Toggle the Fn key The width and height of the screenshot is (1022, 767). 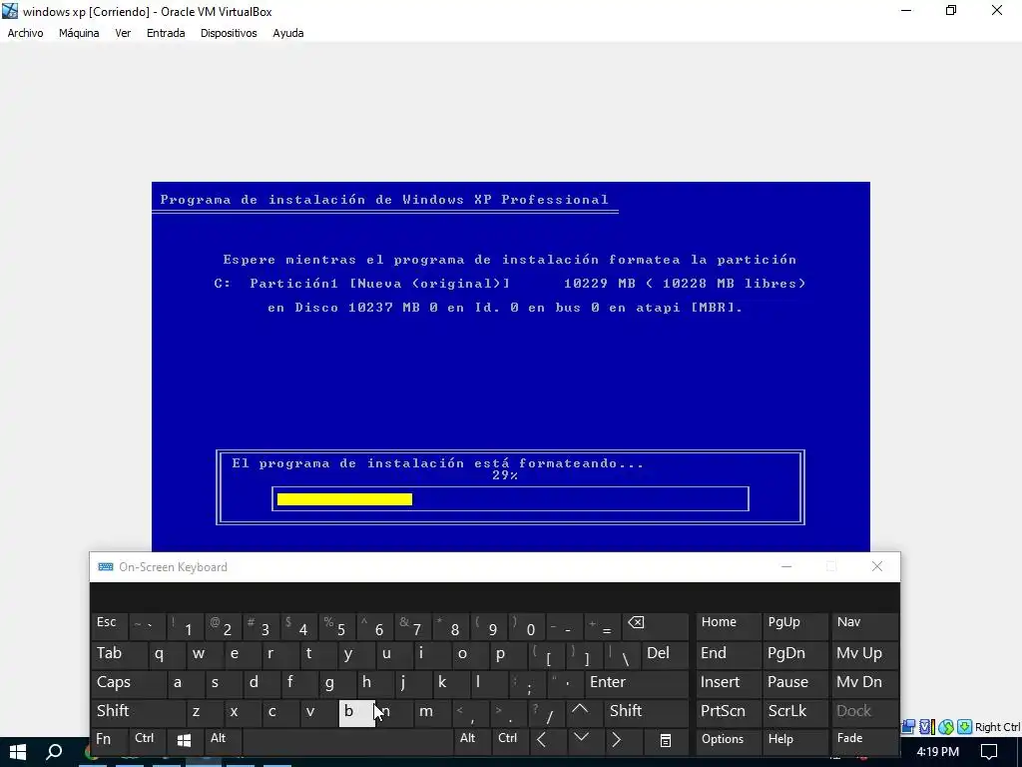(x=110, y=740)
